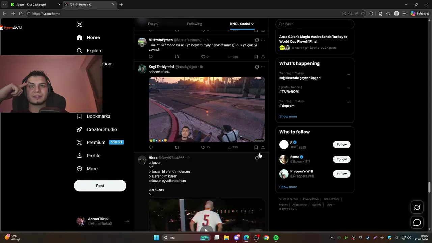The height and width of the screenshot is (243, 432).
Task: Open a new browser tab
Action: click(x=121, y=5)
